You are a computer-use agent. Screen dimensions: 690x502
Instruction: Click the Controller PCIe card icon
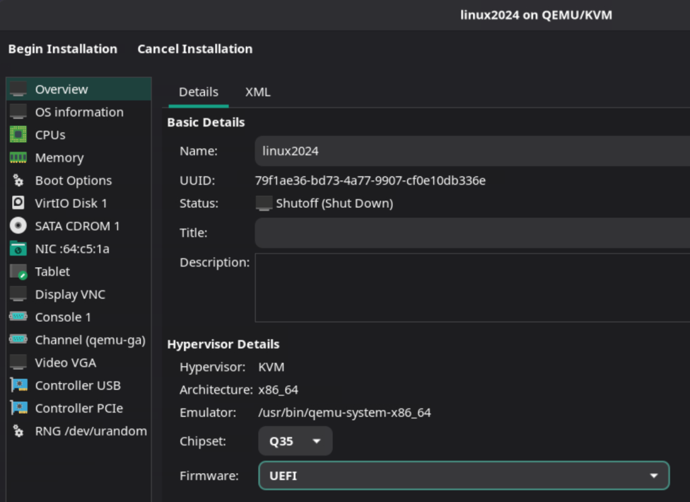pyautogui.click(x=18, y=408)
